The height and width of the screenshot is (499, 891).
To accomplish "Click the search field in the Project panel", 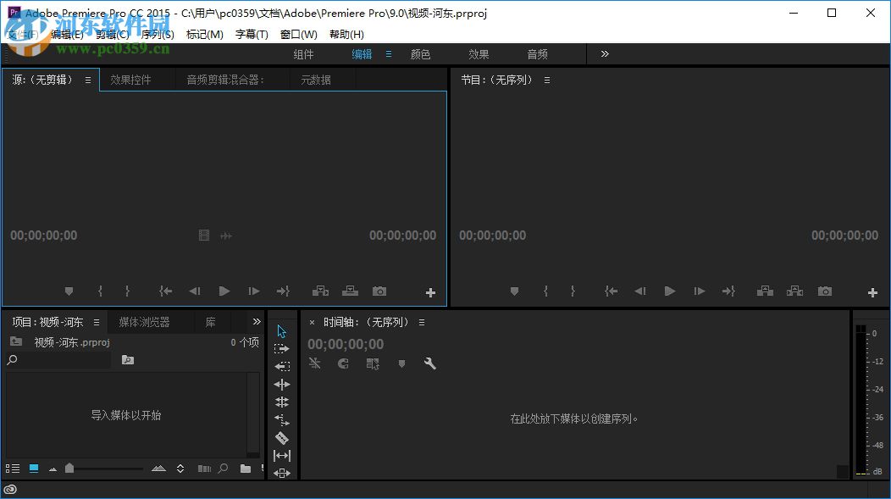I will (x=55, y=359).
